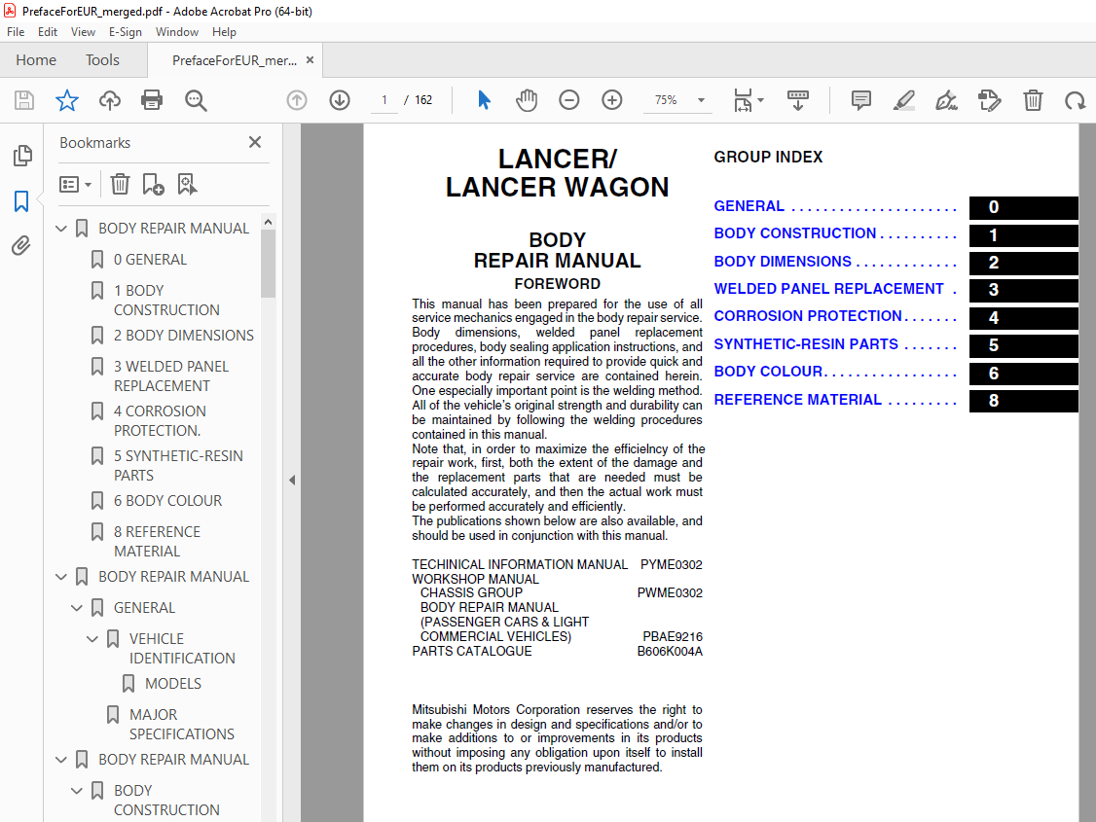Select 8 REFERENCE MATERIAL bookmark
Screen dimensions: 1096x822
click(x=158, y=541)
